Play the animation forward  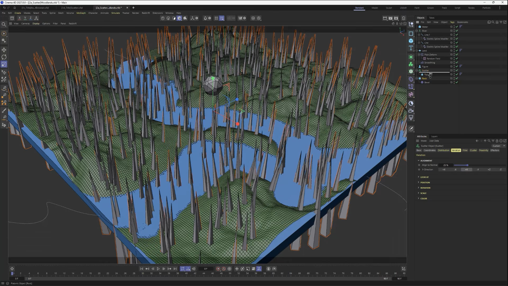158,269
